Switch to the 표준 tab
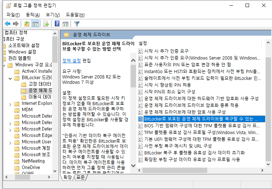 (81, 177)
